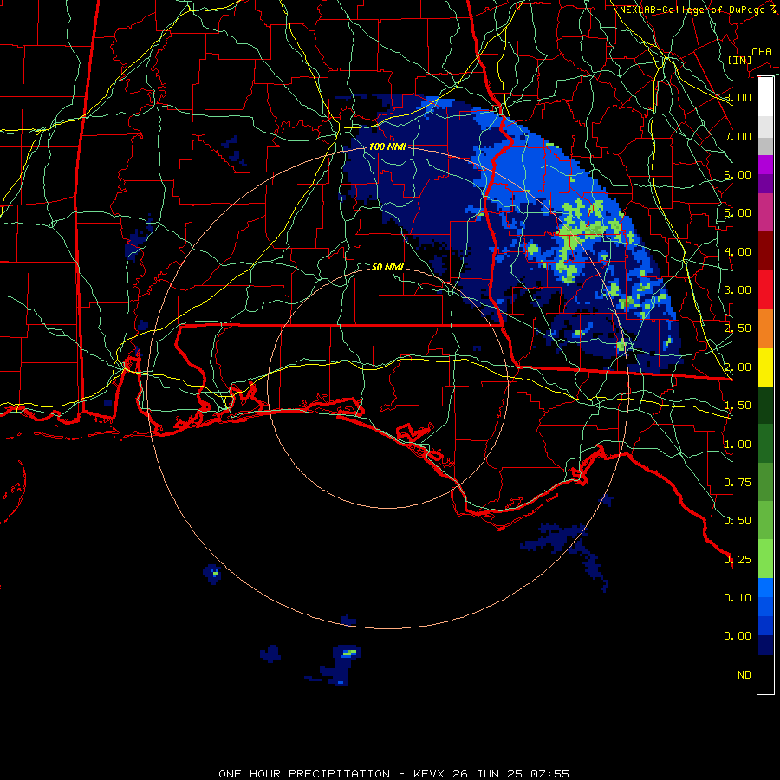The width and height of the screenshot is (780, 780).
Task: Click the "OHA" product label
Action: click(x=762, y=52)
